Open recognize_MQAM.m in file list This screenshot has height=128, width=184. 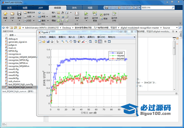(x=19, y=66)
